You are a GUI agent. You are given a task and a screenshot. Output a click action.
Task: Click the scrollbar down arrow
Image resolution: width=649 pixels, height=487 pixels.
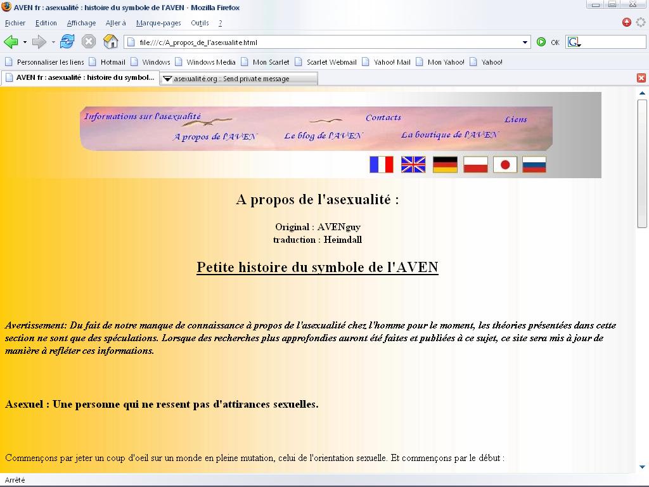click(x=642, y=467)
